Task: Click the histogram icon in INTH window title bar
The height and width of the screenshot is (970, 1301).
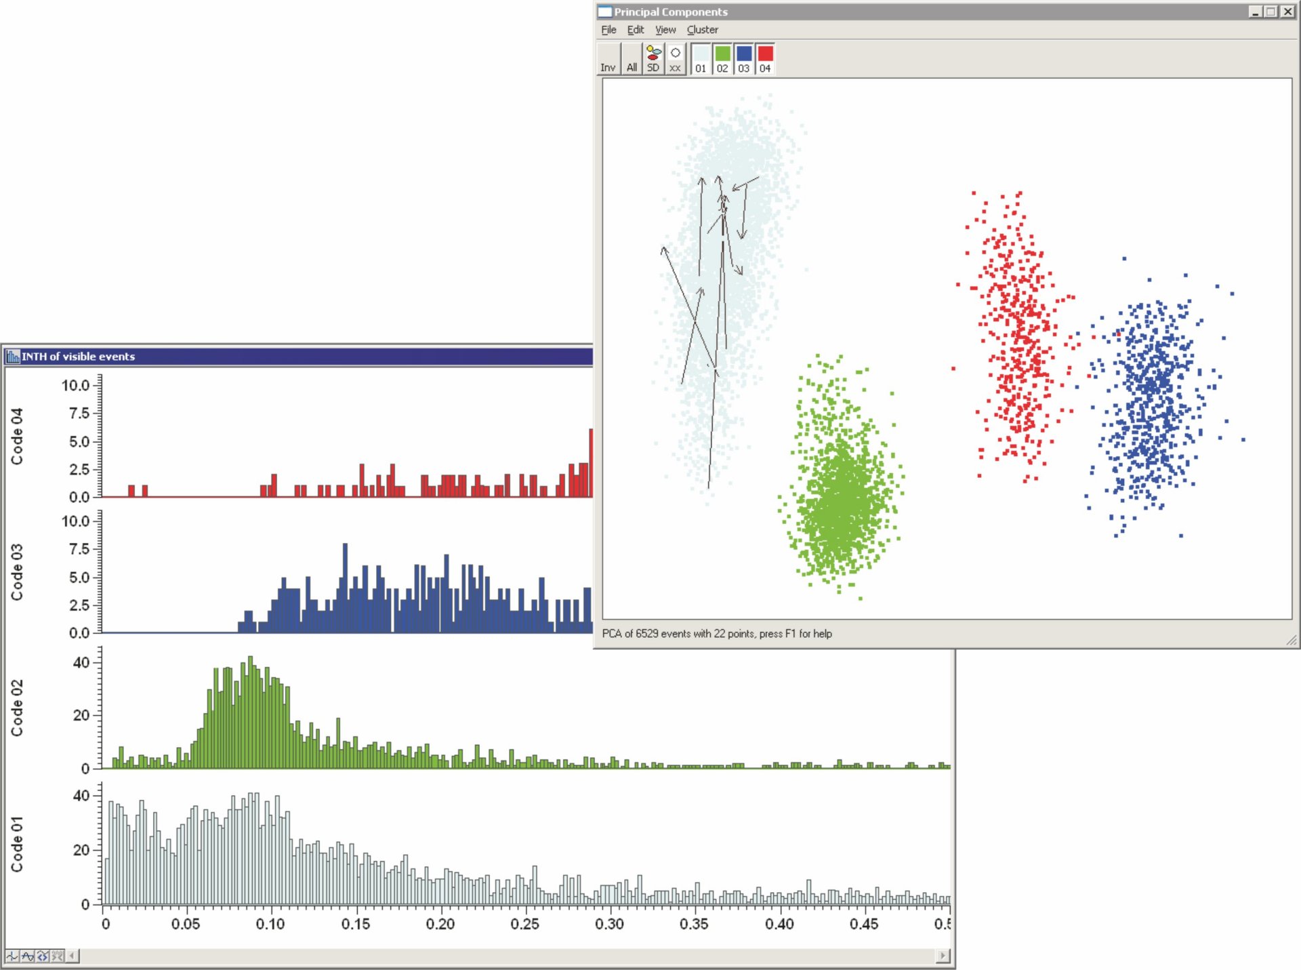Action: click(14, 355)
